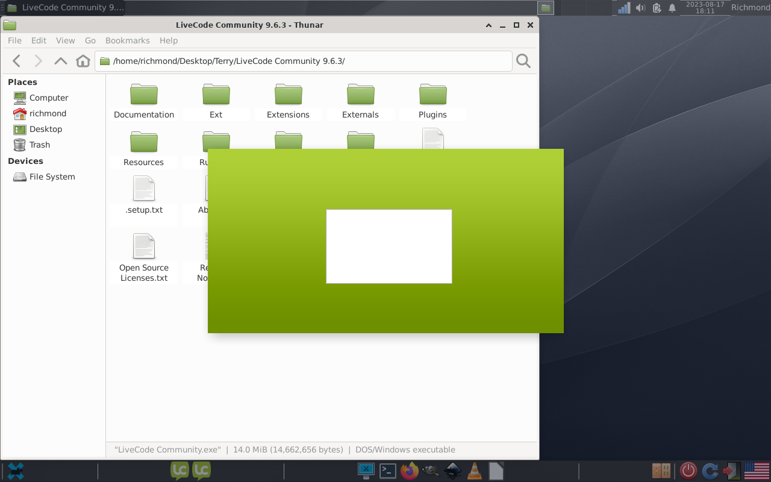Select the Open Source Licenses.txt file
Screen dimensions: 771x482
[x=144, y=258]
